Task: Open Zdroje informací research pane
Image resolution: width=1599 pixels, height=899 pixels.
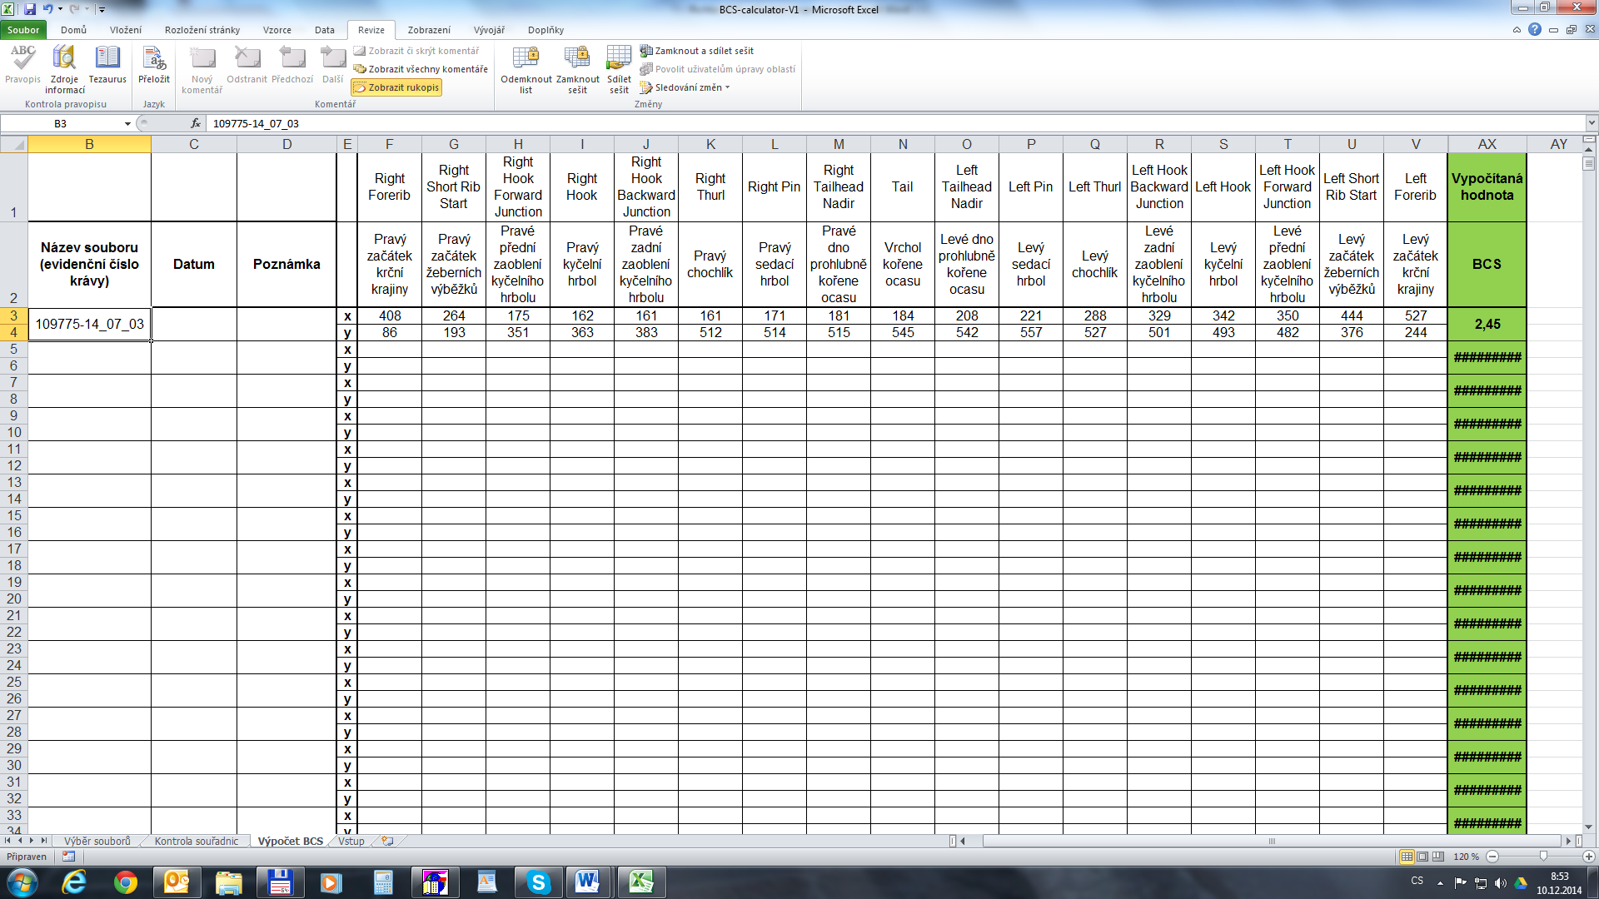Action: (x=64, y=69)
